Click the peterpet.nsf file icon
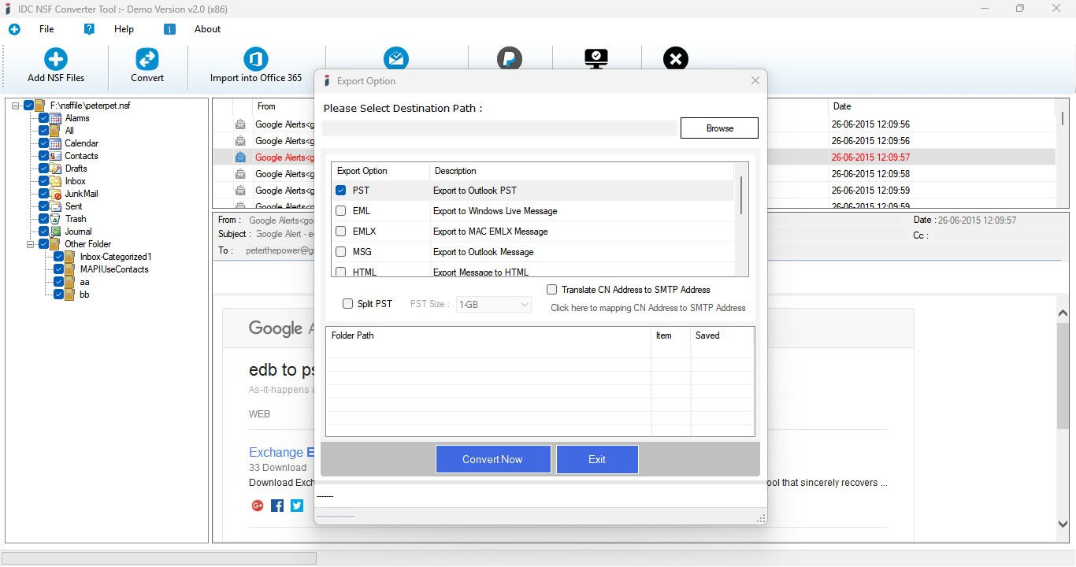Viewport: 1076px width, 567px height. [41, 106]
